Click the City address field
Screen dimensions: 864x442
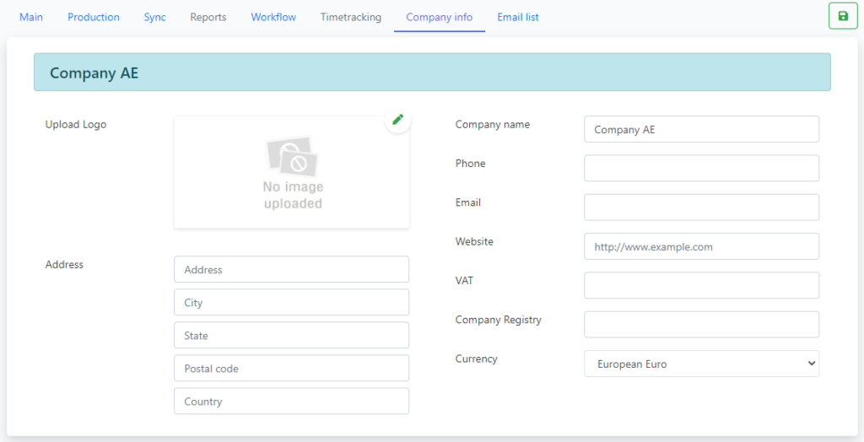coord(291,303)
